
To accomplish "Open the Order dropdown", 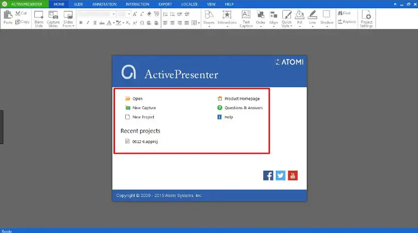I will (x=261, y=19).
